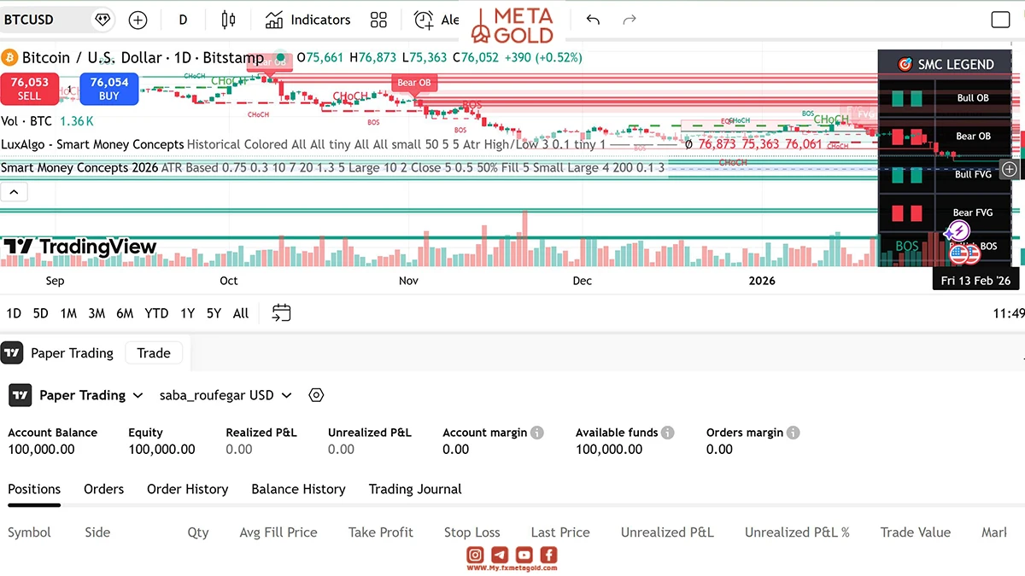Undo the last chart action
The height and width of the screenshot is (576, 1025).
tap(593, 20)
